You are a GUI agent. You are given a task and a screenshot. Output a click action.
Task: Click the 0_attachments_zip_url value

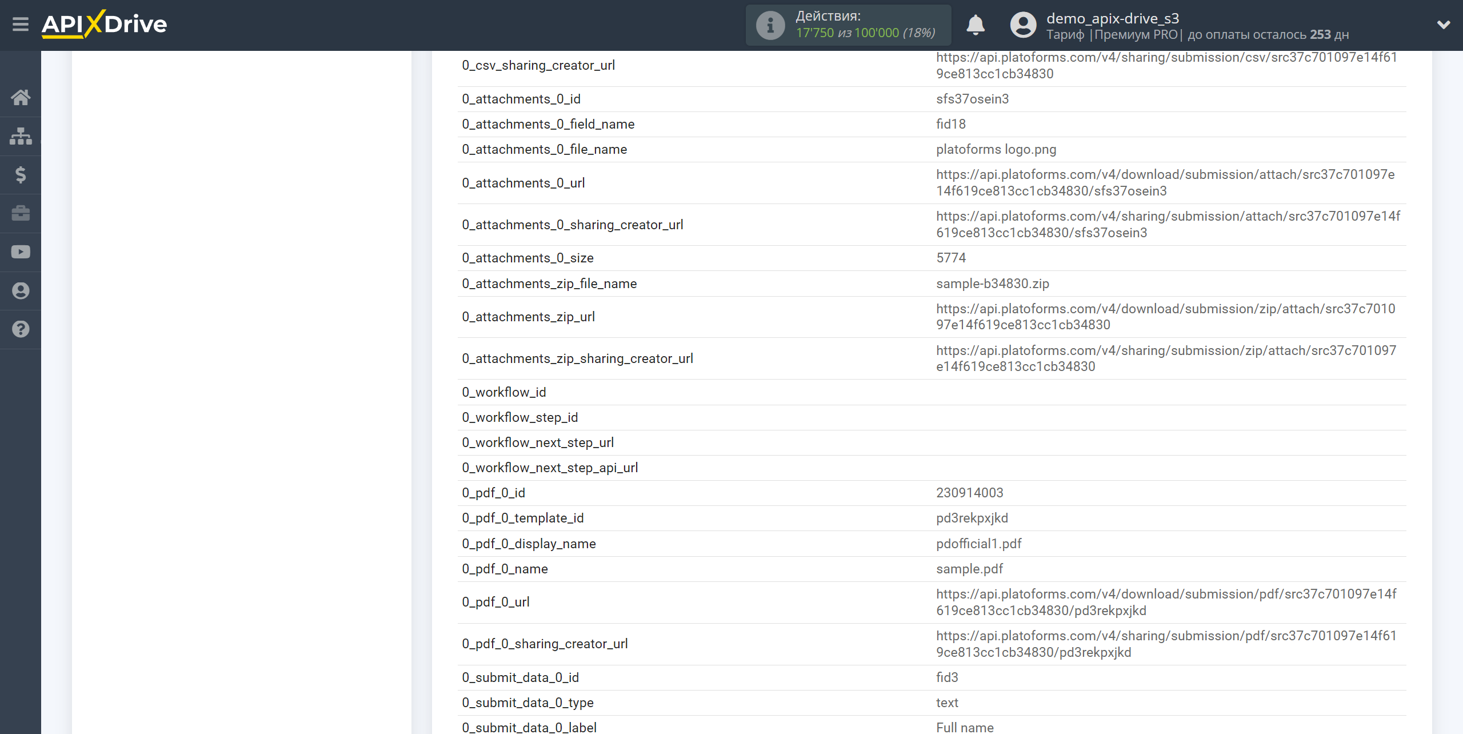pyautogui.click(x=1166, y=317)
